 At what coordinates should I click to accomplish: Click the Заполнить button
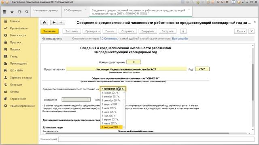coord(72,31)
